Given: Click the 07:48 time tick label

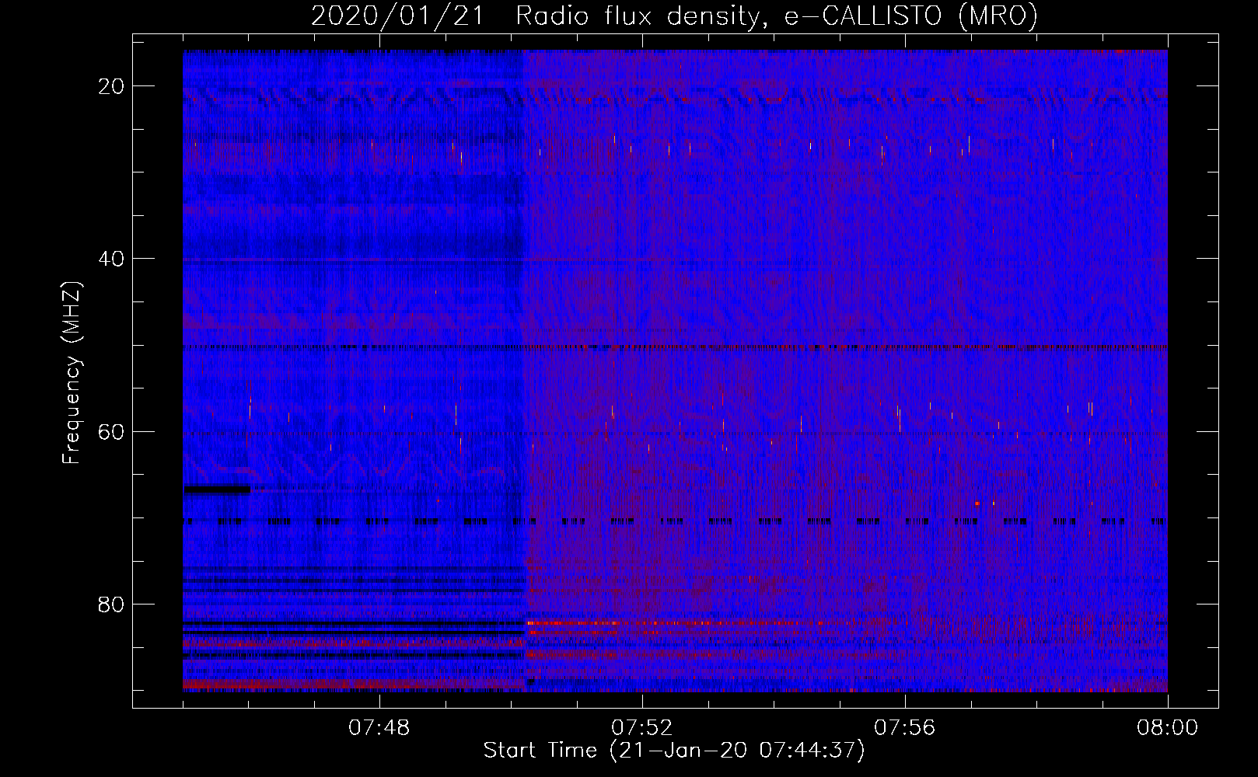Looking at the screenshot, I should (379, 728).
